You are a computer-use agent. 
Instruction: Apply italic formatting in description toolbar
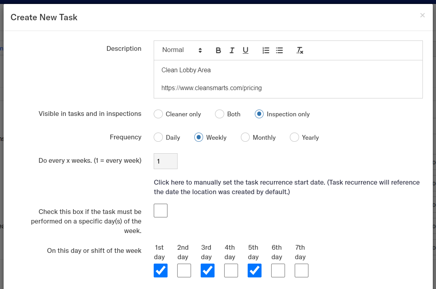click(232, 50)
